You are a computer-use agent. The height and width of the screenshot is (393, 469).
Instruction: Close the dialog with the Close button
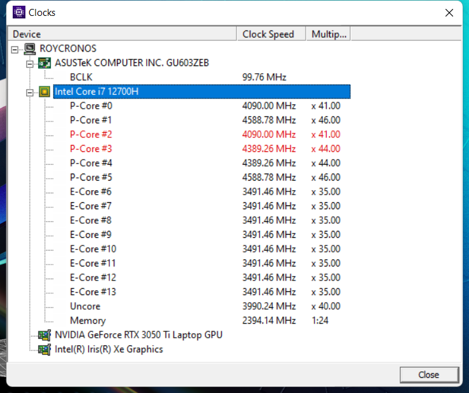click(x=429, y=375)
